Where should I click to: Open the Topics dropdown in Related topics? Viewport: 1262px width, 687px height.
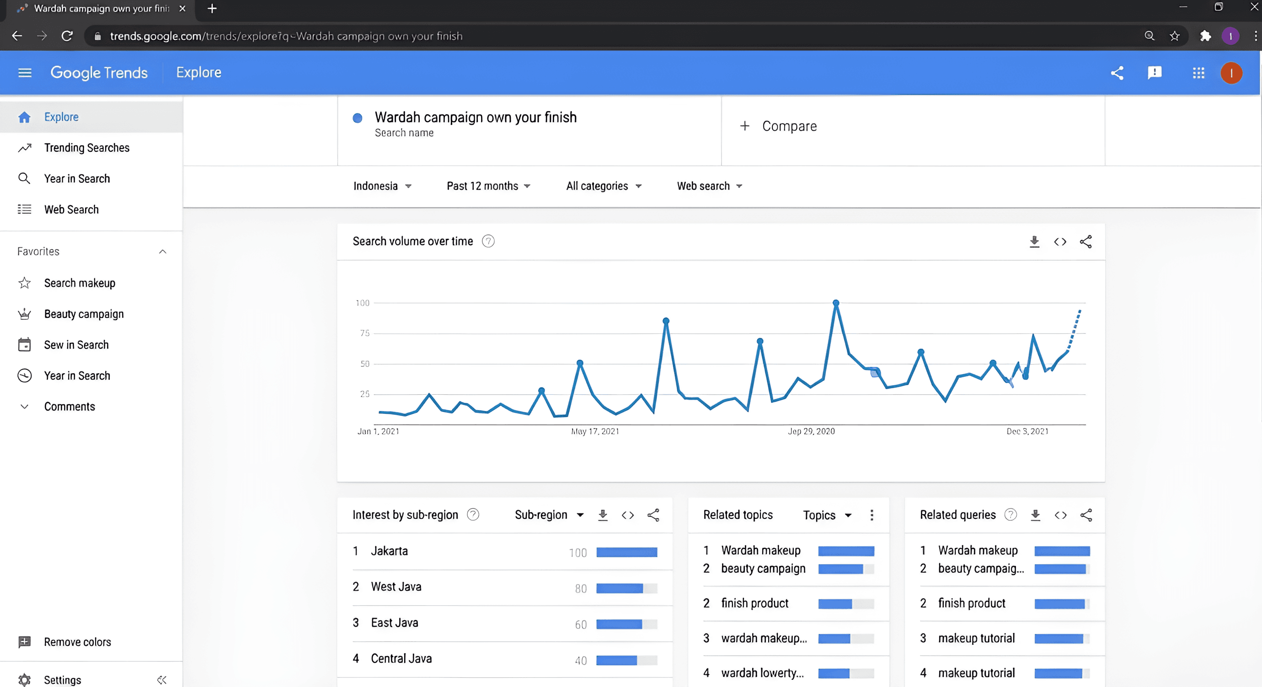828,515
